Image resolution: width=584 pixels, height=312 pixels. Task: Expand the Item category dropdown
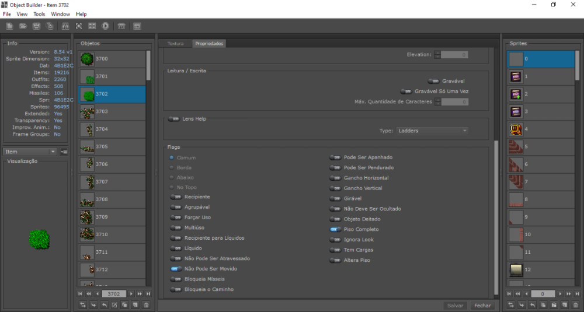coord(29,152)
